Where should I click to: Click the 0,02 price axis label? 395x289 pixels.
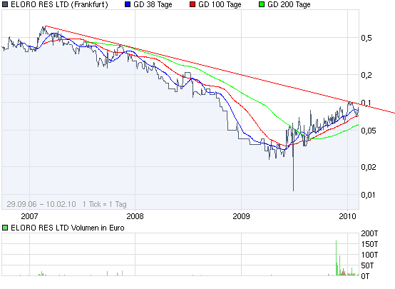click(x=369, y=167)
